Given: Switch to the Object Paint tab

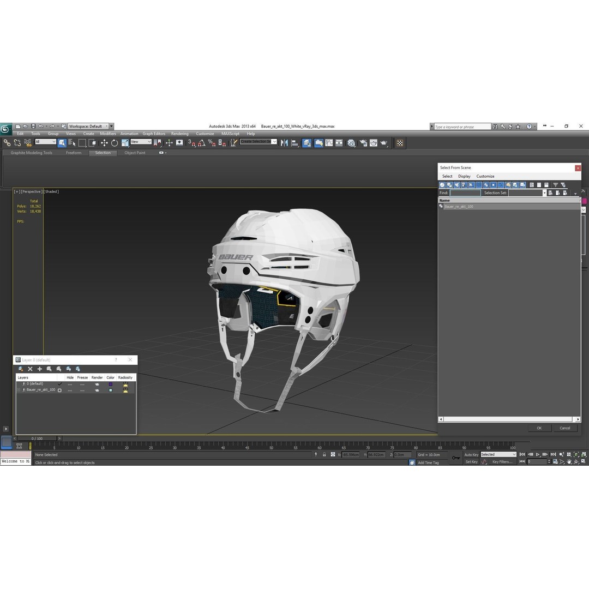Looking at the screenshot, I should pyautogui.click(x=135, y=153).
